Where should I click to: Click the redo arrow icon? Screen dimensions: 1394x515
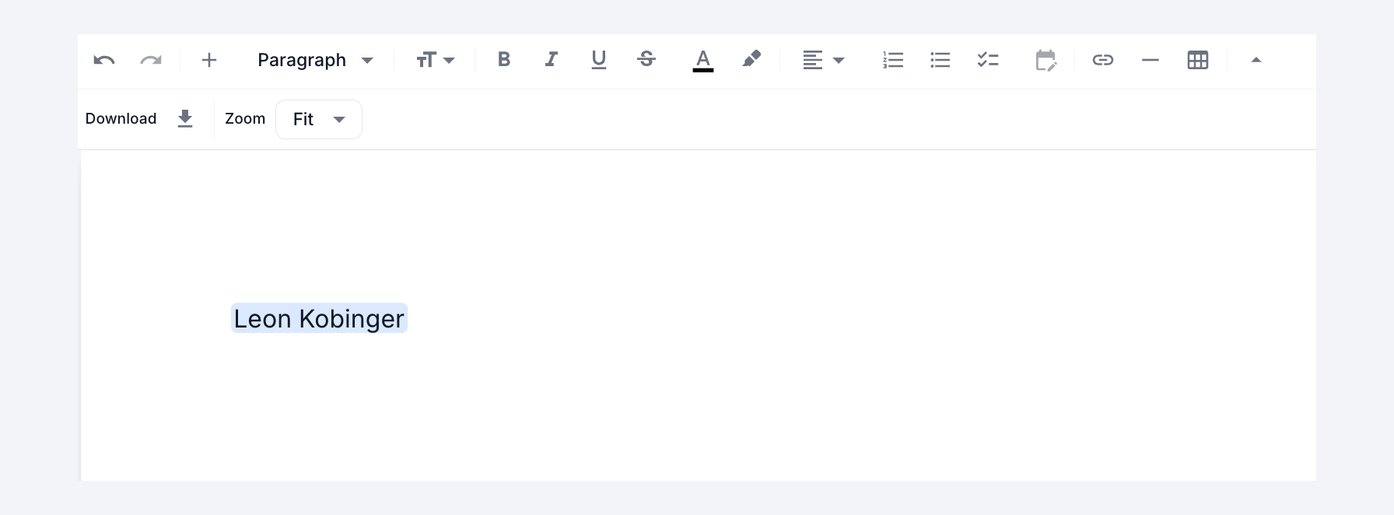[151, 60]
